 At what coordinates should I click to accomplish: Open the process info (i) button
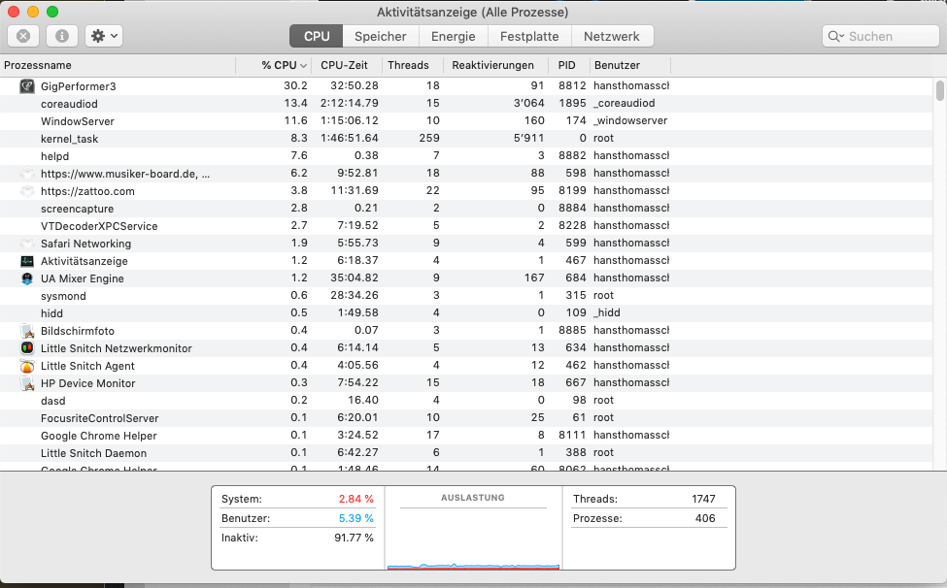click(x=61, y=36)
